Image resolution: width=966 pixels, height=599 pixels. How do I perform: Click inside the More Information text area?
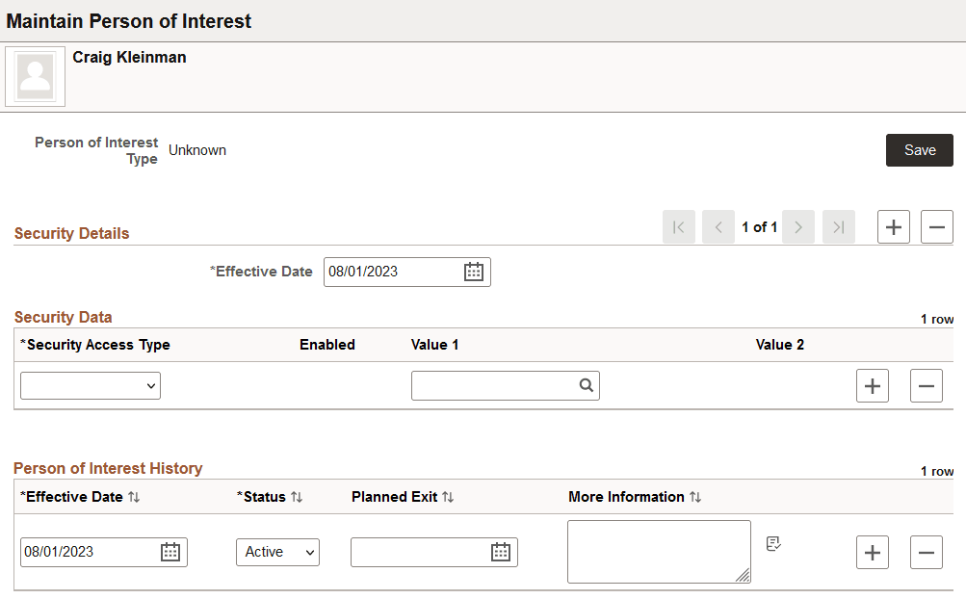coord(659,551)
